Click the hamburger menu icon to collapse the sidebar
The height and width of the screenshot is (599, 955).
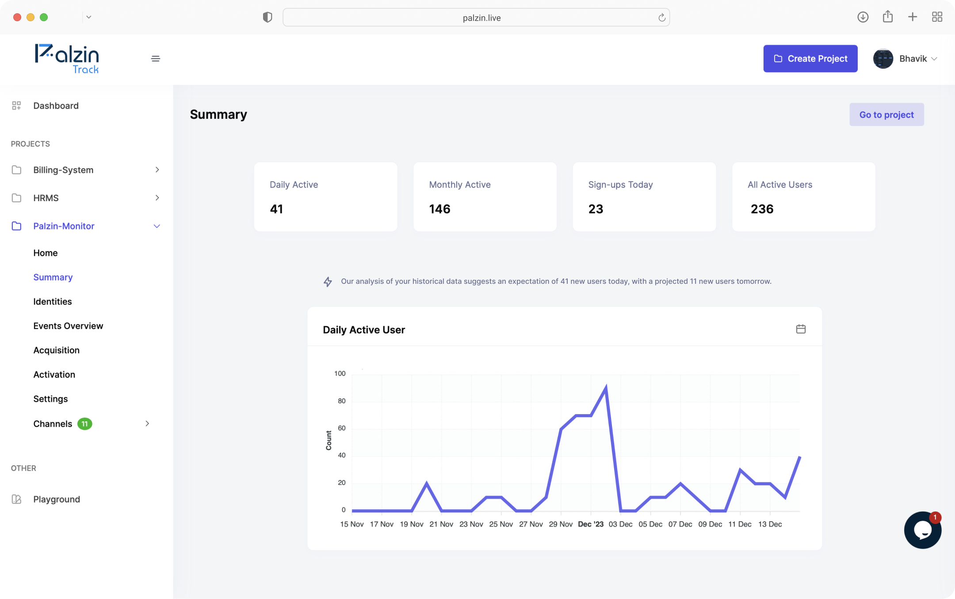[155, 58]
